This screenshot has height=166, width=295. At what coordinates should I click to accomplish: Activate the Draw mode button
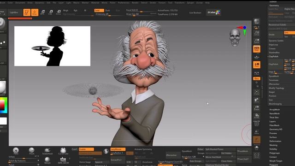point(35,12)
